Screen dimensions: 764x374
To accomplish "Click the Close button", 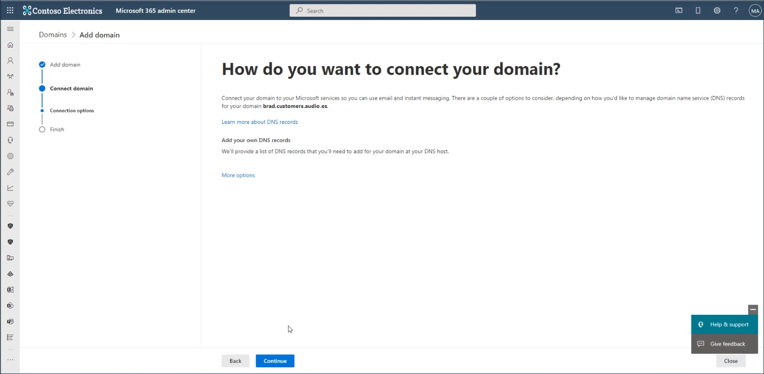I will click(x=731, y=361).
